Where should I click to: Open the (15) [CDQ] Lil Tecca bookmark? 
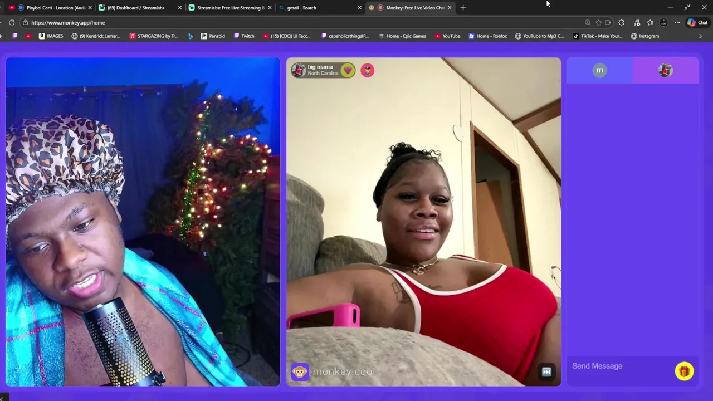286,36
